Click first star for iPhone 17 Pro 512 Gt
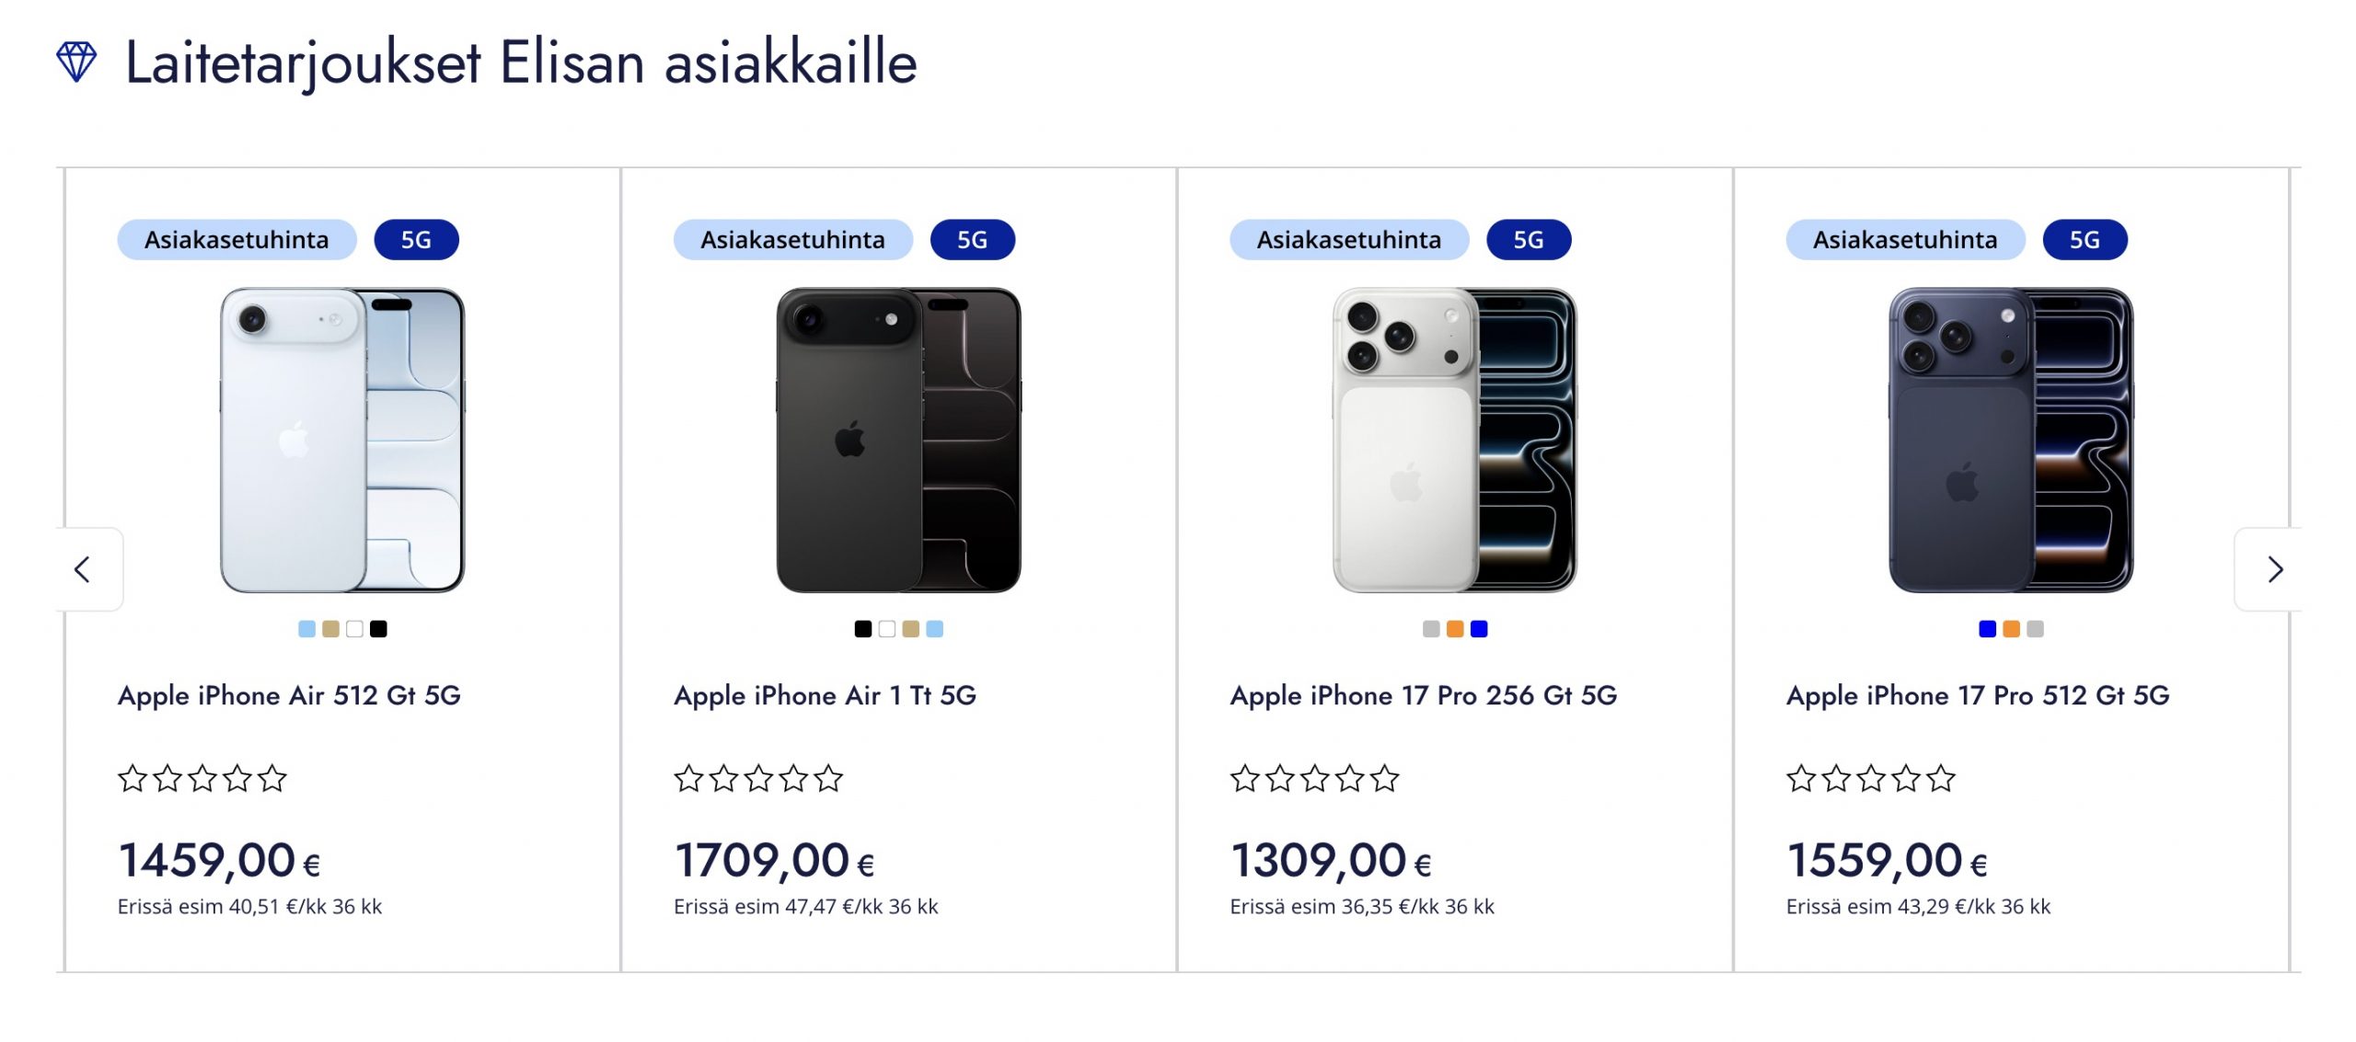2356x1042 pixels. (1801, 779)
